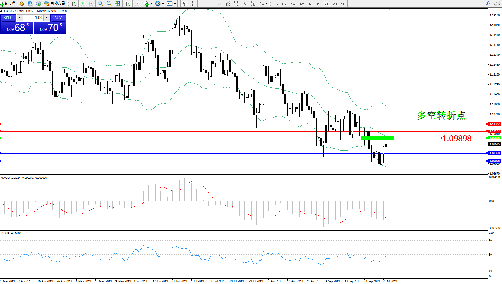The height and width of the screenshot is (284, 502).
Task: Click the zoom out magnifier icon
Action: 109,4
